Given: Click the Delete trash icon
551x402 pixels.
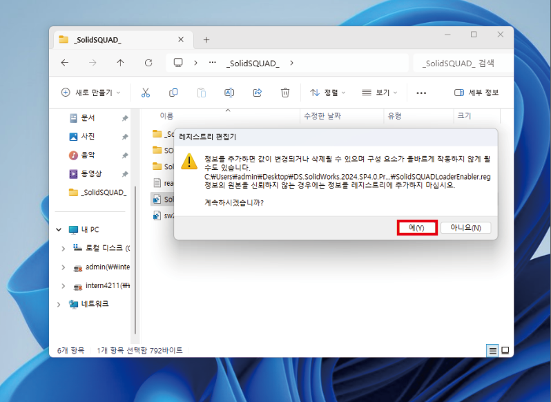Looking at the screenshot, I should coord(285,93).
